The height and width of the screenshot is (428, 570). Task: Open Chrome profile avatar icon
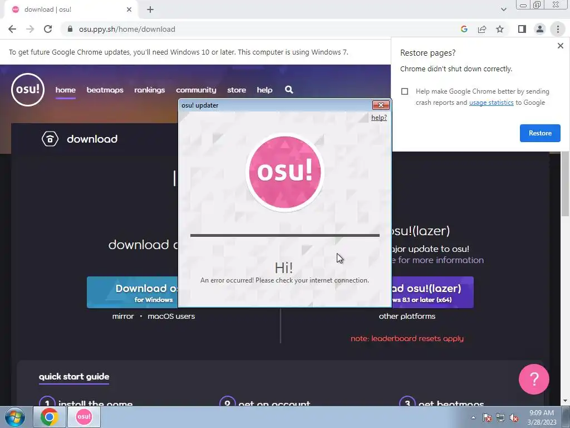[x=540, y=29]
